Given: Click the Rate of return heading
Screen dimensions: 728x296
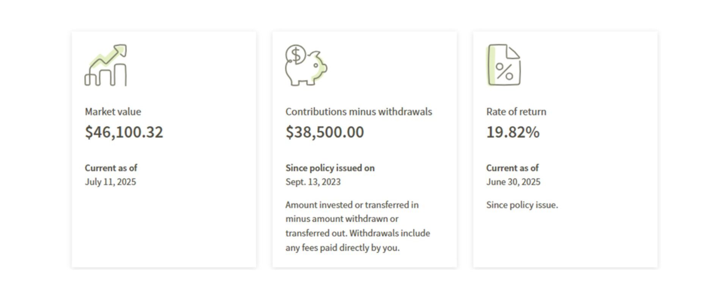Looking at the screenshot, I should click(x=516, y=112).
